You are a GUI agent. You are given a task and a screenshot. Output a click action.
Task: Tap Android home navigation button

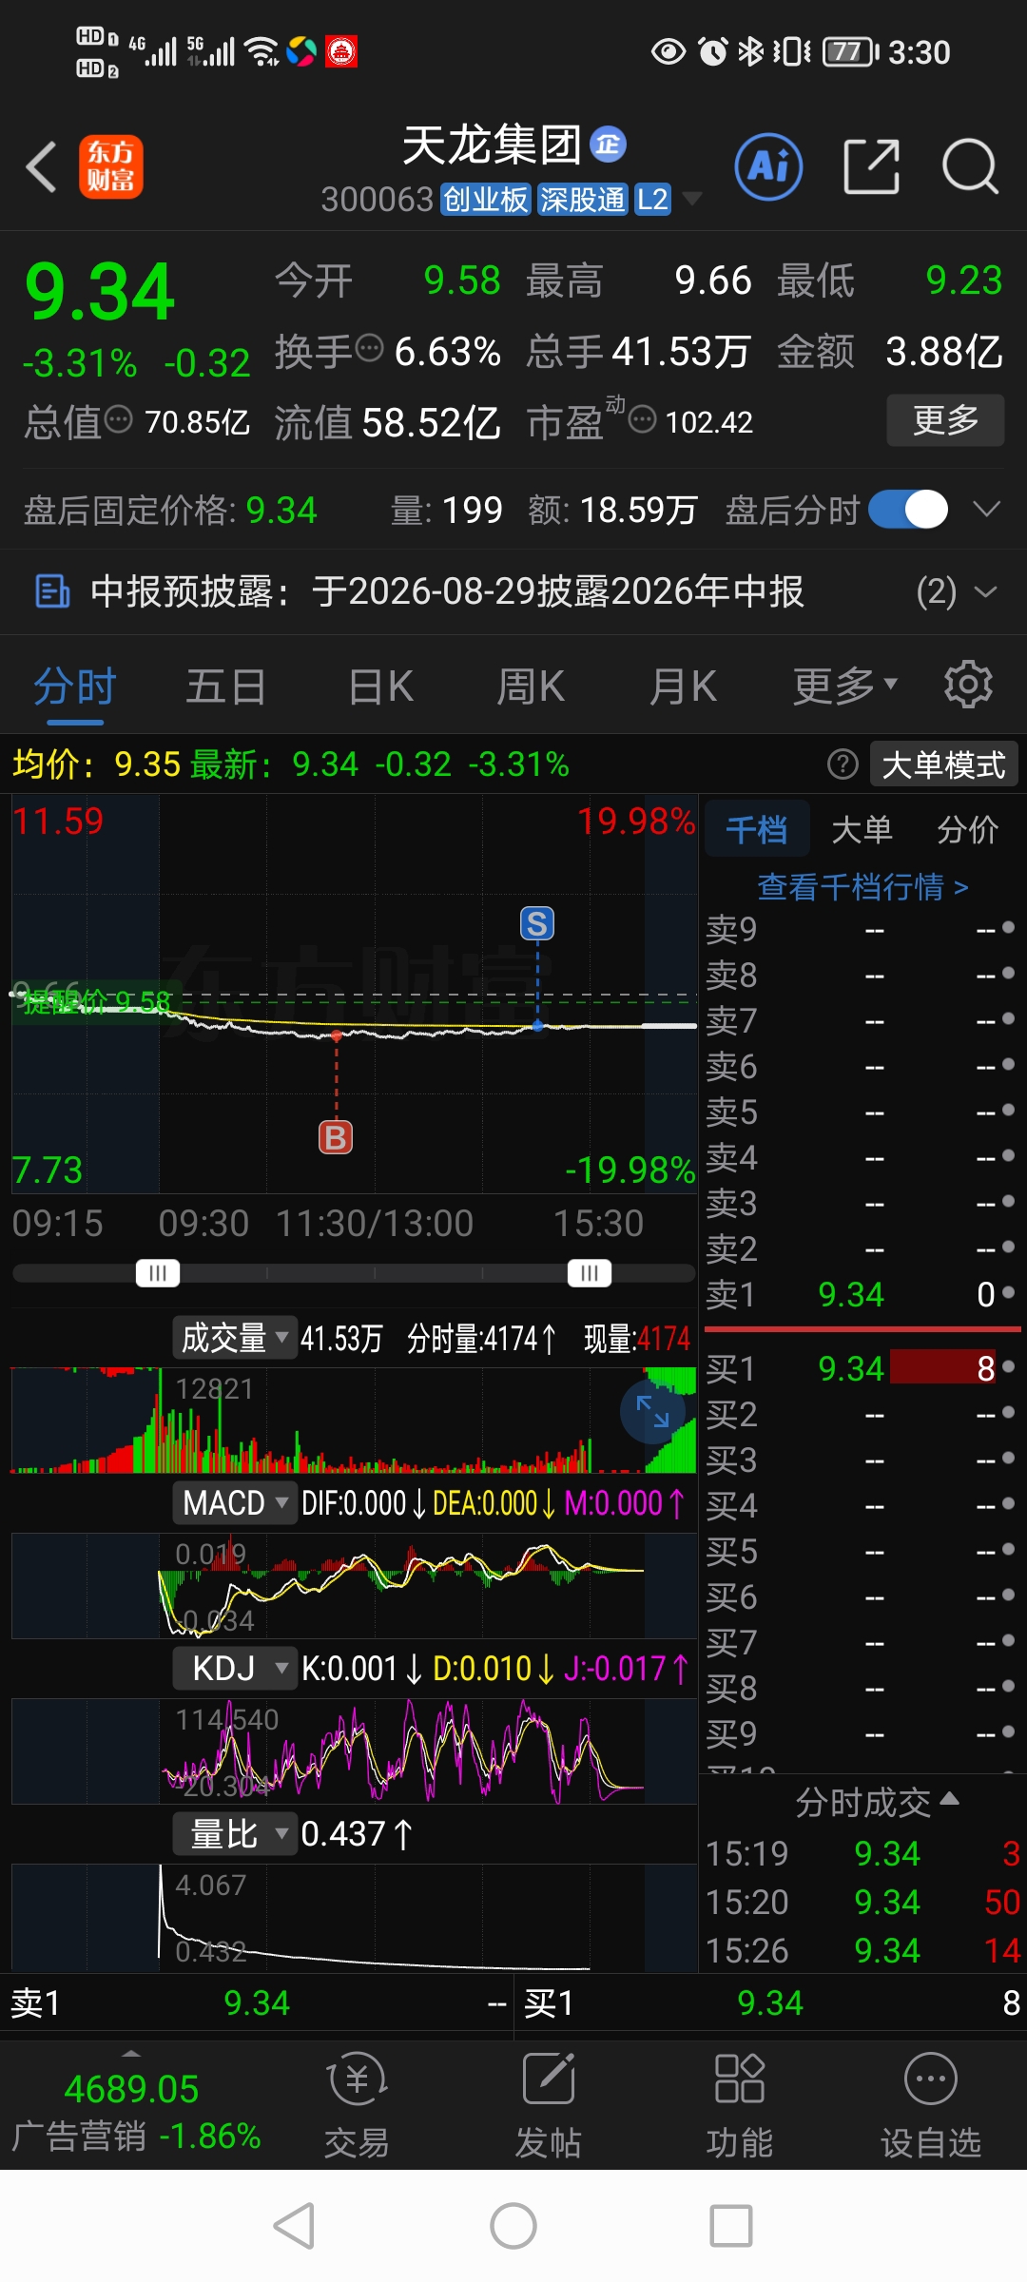[513, 2226]
